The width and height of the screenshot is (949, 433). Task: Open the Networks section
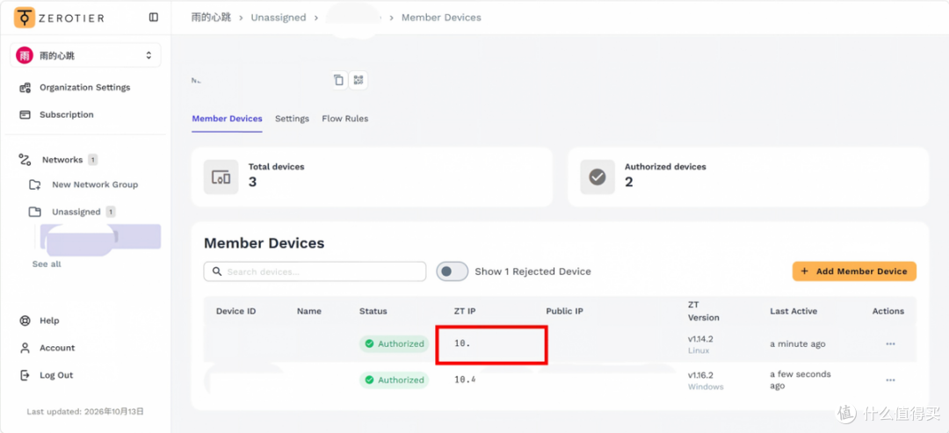(x=62, y=160)
